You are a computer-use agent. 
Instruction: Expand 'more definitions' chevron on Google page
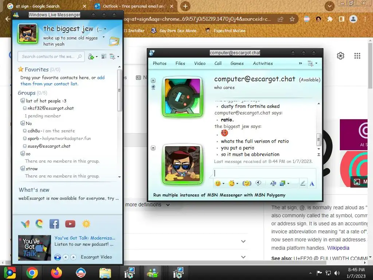tap(168, 205)
